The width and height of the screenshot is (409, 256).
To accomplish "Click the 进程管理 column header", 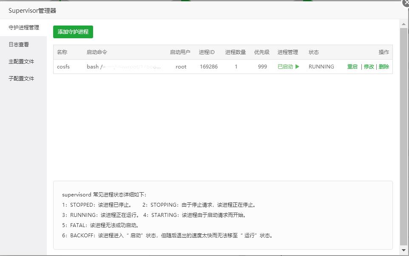I will 288,52.
